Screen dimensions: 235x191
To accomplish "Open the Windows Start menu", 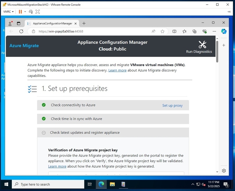I will coord(6,185).
